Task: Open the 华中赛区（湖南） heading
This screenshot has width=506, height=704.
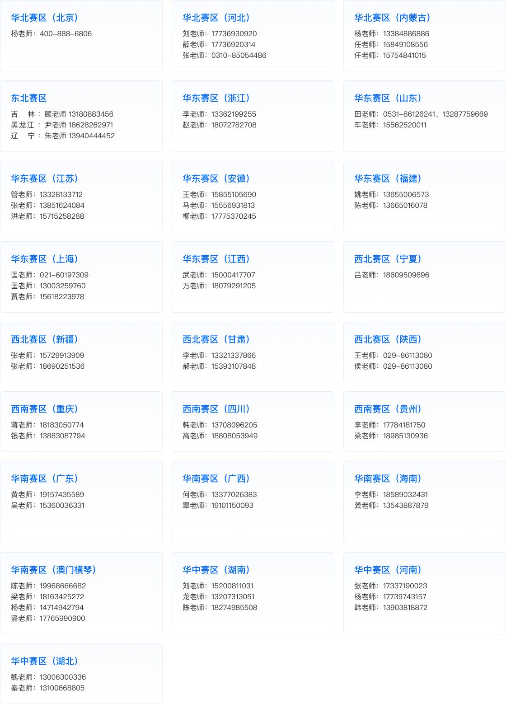Action: click(216, 570)
